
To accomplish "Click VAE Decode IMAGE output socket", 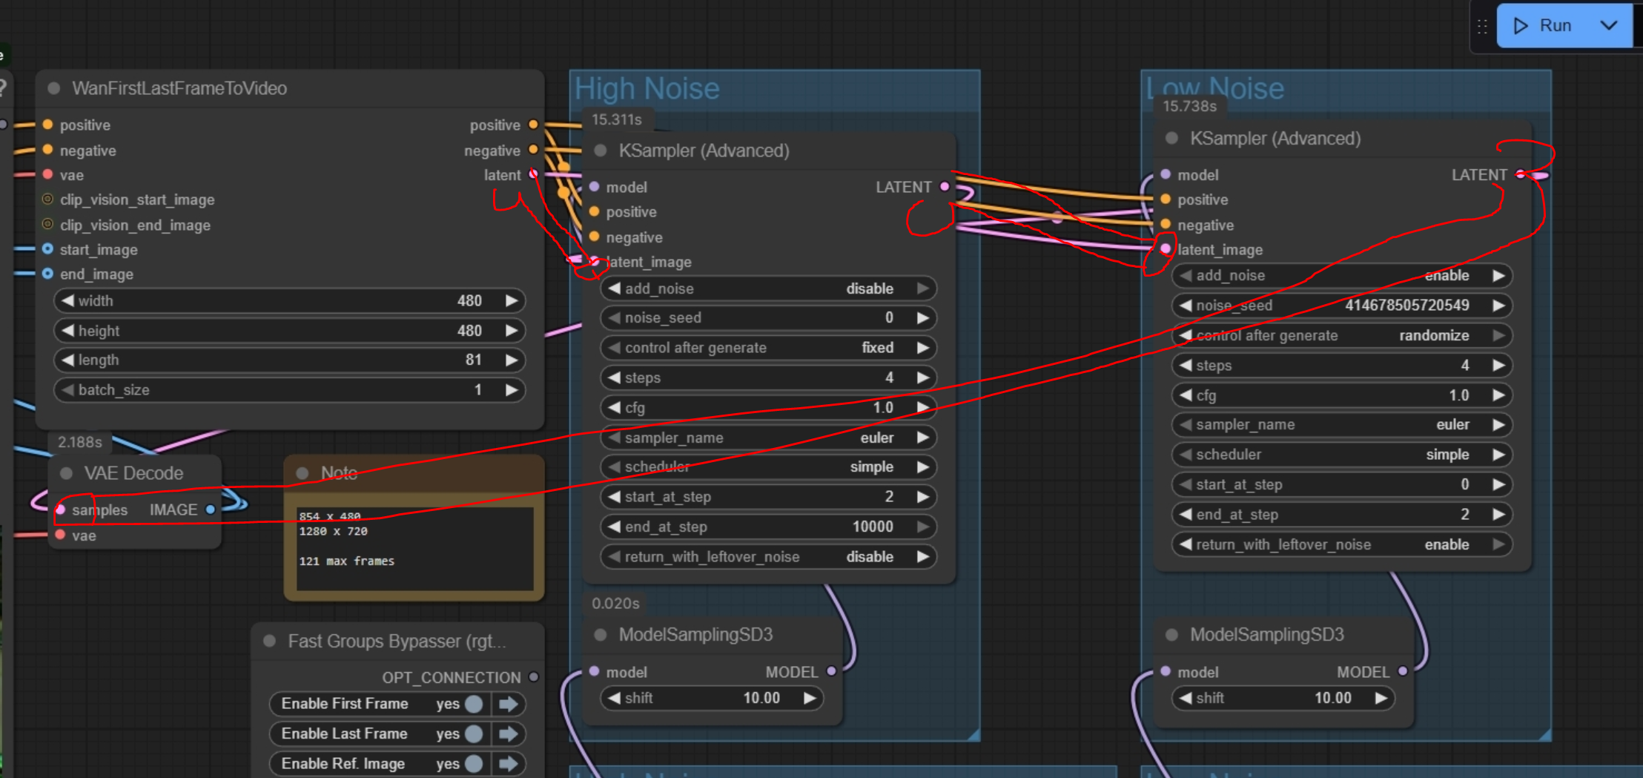I will coord(211,510).
